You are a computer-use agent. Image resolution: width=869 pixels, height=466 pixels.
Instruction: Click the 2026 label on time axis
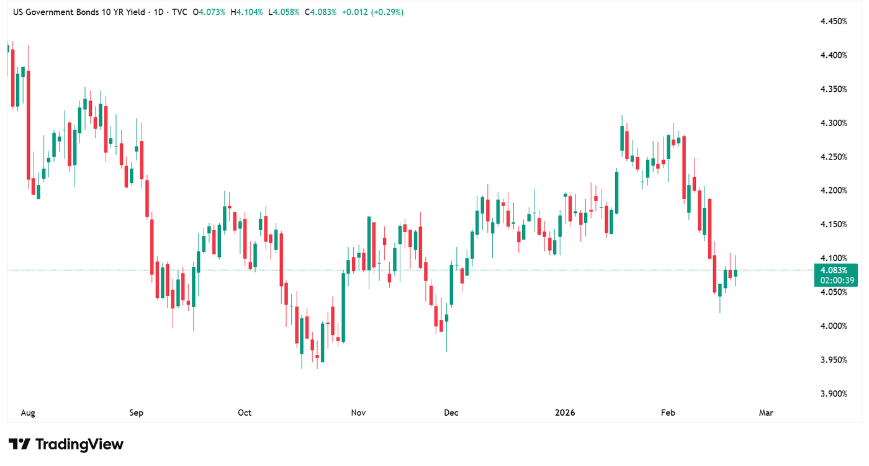click(x=565, y=413)
